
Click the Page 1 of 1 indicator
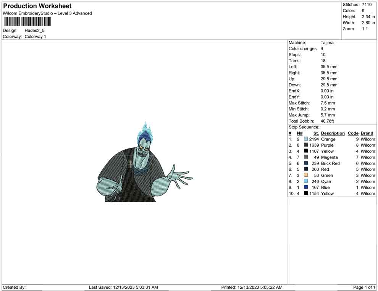(x=364, y=287)
